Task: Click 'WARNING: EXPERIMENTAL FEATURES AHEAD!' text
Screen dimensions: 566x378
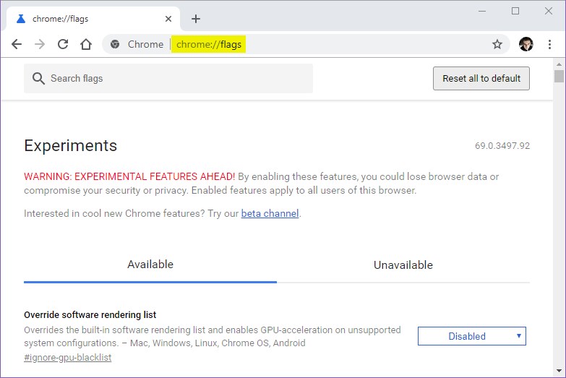Action: pos(129,176)
